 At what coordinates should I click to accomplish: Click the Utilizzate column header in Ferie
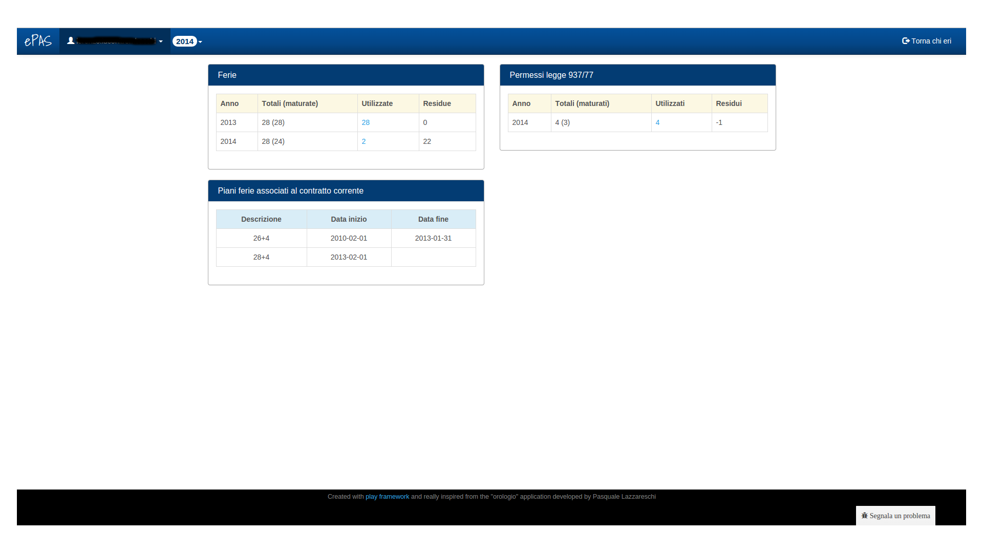(377, 103)
